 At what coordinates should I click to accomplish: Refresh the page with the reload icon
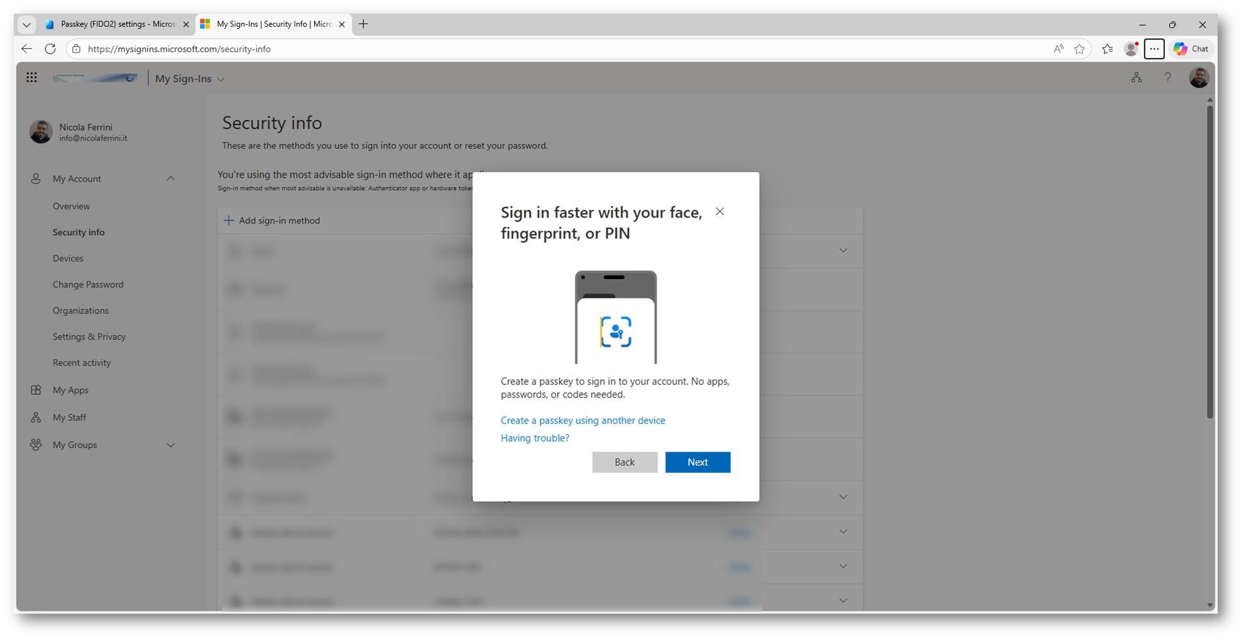[x=50, y=49]
